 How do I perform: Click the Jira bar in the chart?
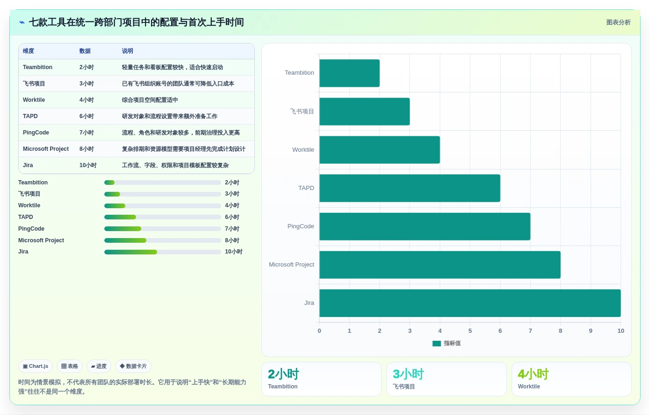470,303
